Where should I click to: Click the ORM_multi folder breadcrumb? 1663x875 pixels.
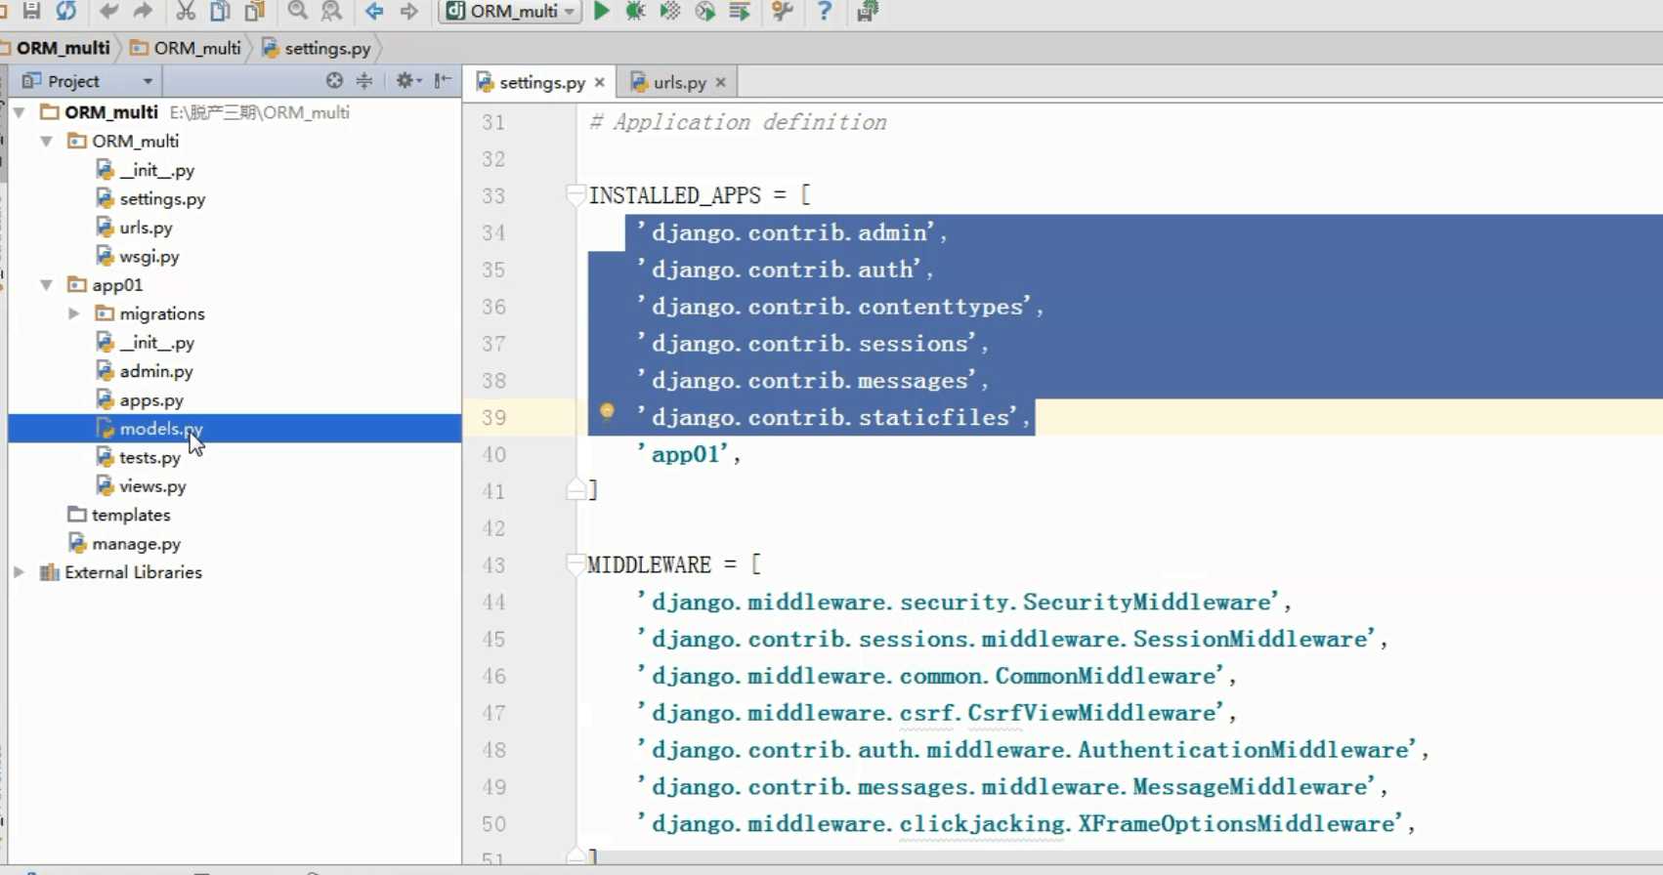187,48
